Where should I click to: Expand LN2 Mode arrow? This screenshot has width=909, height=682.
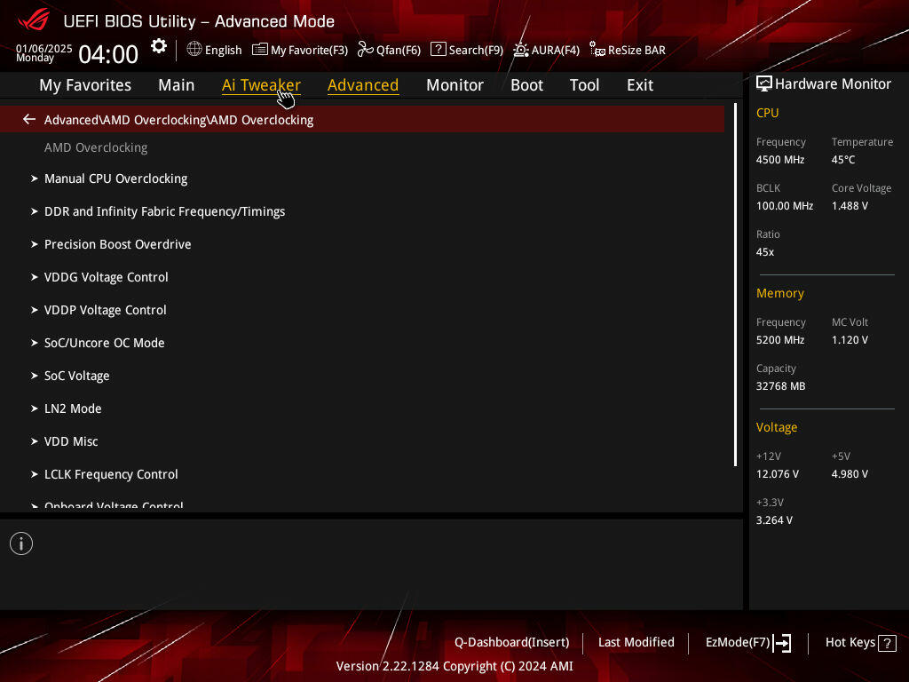pyautogui.click(x=35, y=408)
